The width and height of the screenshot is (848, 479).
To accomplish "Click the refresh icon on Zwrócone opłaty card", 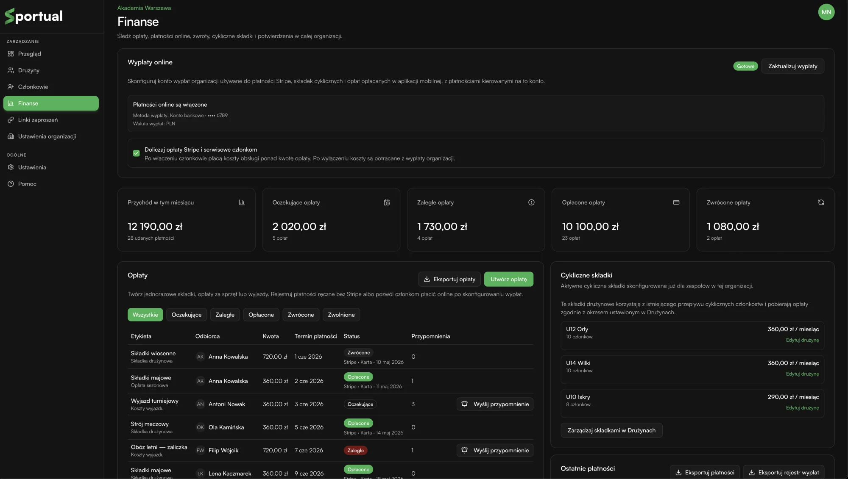I will pyautogui.click(x=821, y=202).
